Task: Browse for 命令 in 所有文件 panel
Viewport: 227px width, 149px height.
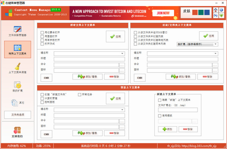Action: click(122, 65)
